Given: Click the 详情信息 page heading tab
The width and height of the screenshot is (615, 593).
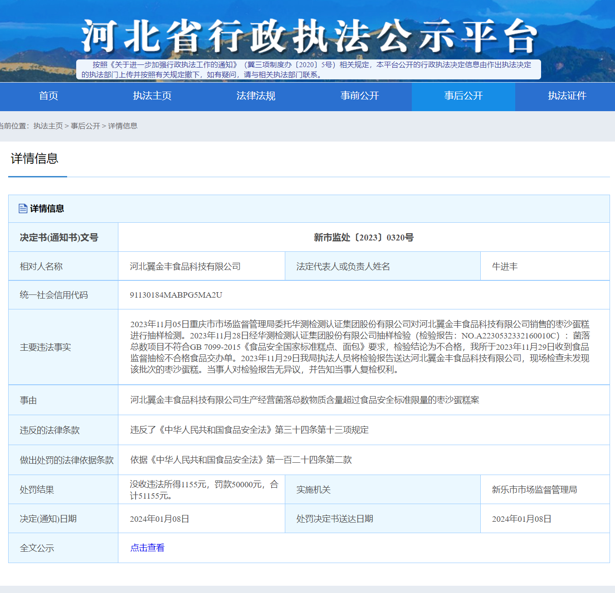Looking at the screenshot, I should click(35, 159).
